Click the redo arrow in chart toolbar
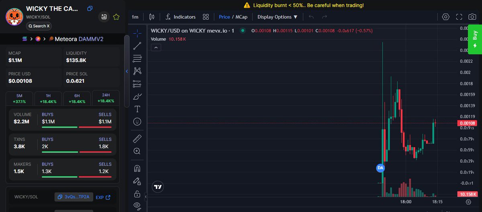Viewport: 482px width, 212px height. tap(325, 17)
